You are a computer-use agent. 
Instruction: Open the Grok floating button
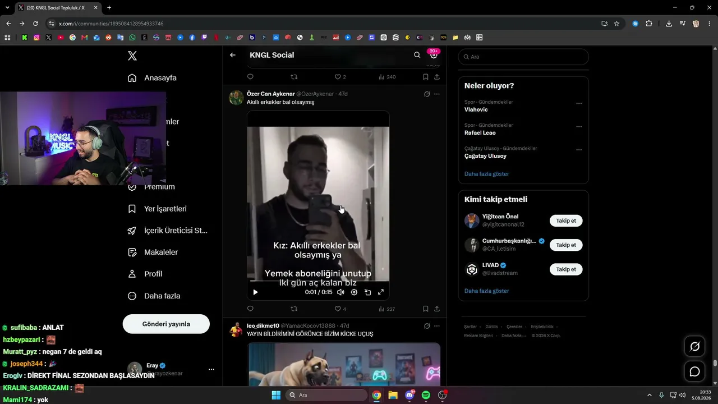click(x=694, y=346)
